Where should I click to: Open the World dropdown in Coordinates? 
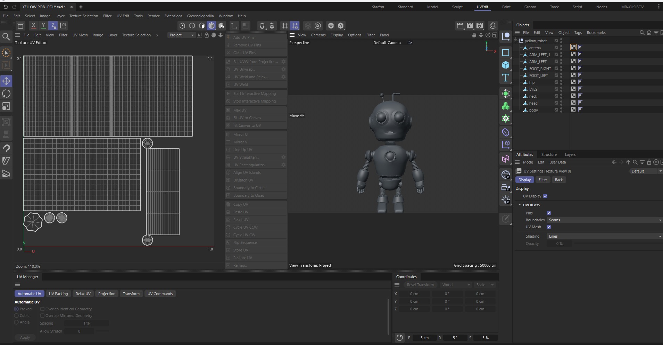point(456,285)
